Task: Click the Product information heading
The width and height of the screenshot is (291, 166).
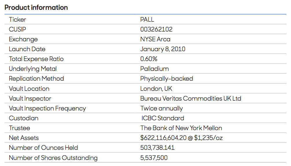Action: point(36,8)
